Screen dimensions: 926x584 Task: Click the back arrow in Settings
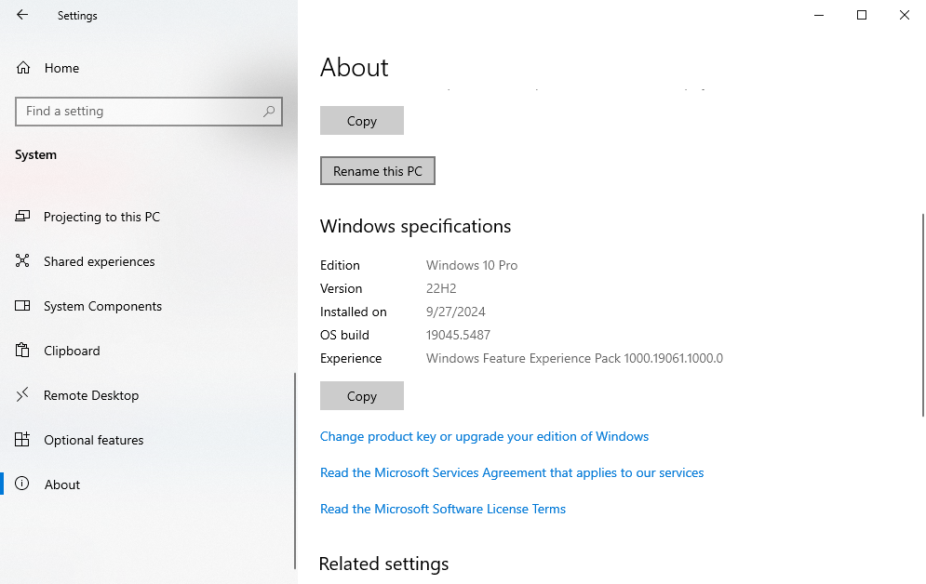[x=22, y=15]
